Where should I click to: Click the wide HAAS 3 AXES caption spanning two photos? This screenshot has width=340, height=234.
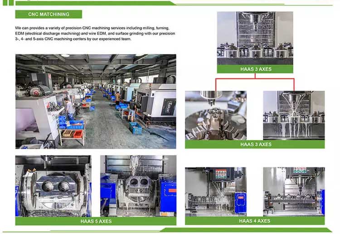click(x=255, y=144)
